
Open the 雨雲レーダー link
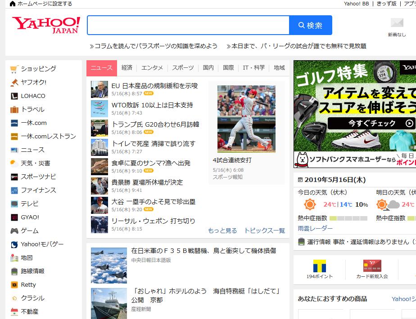point(315,228)
